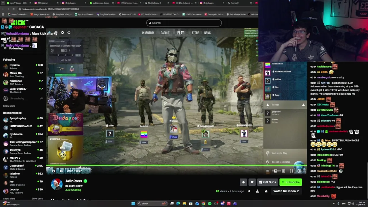Screen dimensions: 368x207
Task: Open Spotify from the taskbar
Action: coord(210,204)
